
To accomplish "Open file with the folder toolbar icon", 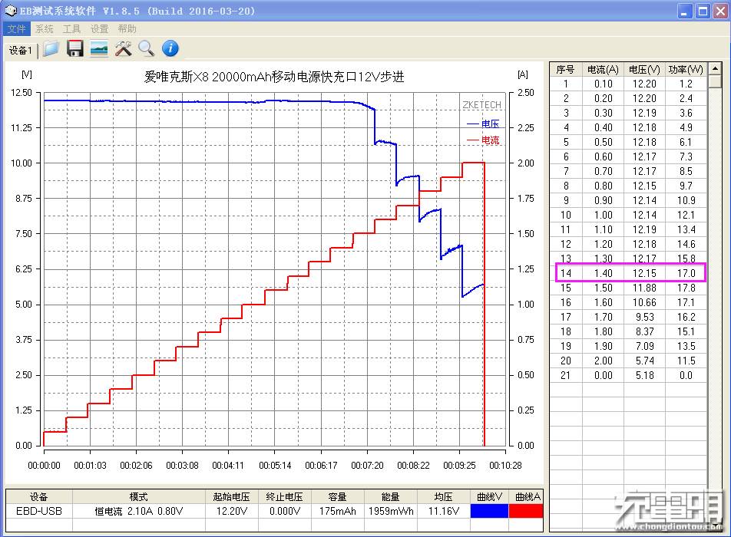I will [51, 48].
